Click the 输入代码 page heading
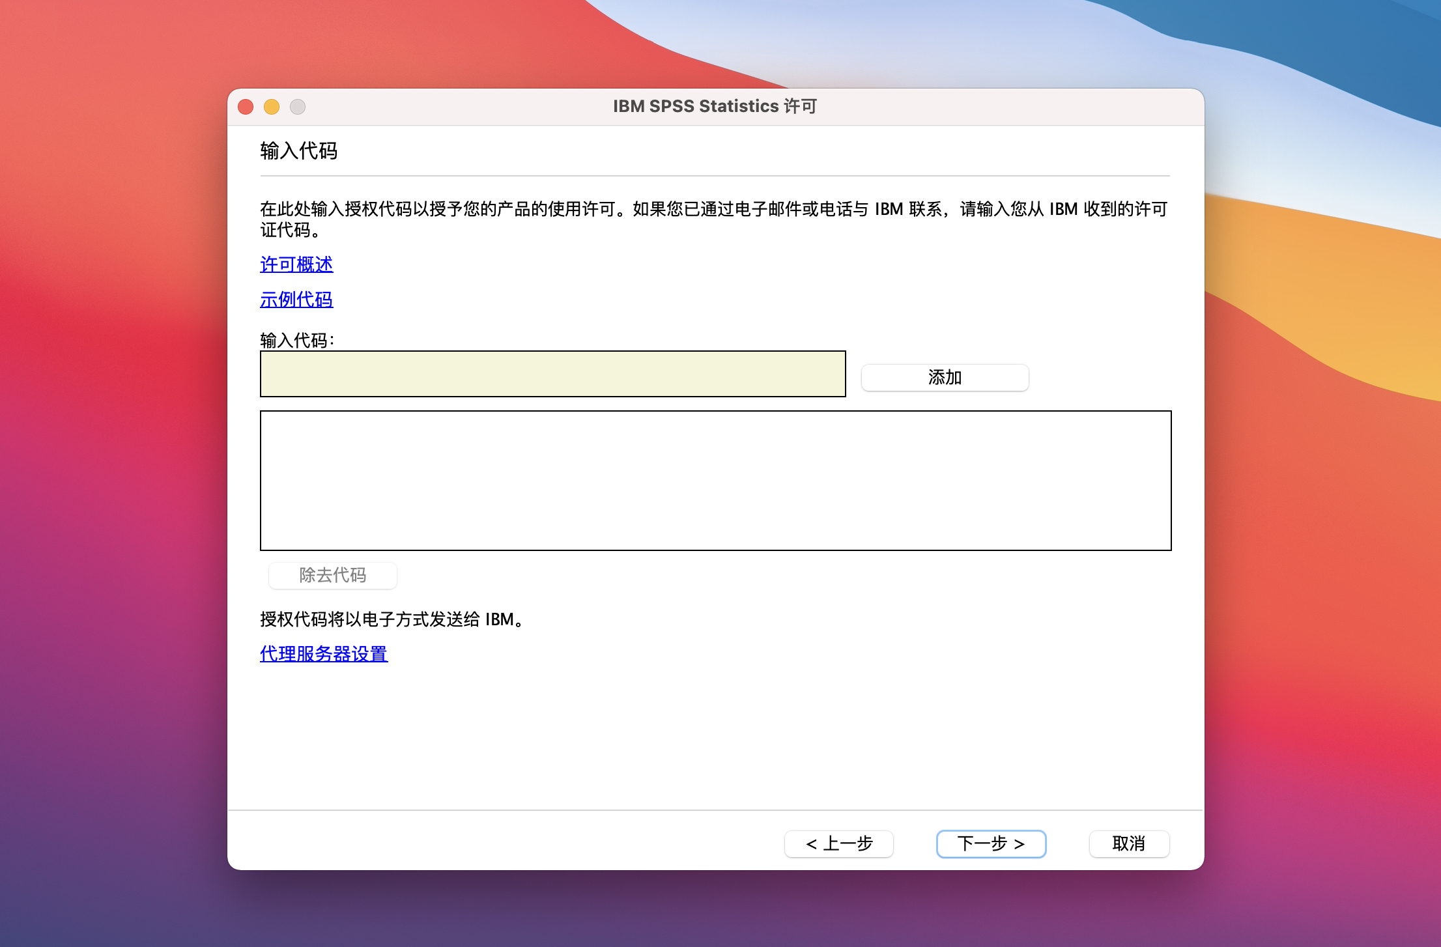 coord(298,151)
